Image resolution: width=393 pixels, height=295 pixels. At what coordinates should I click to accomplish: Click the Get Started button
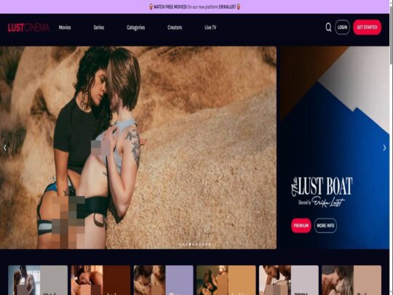(x=368, y=27)
